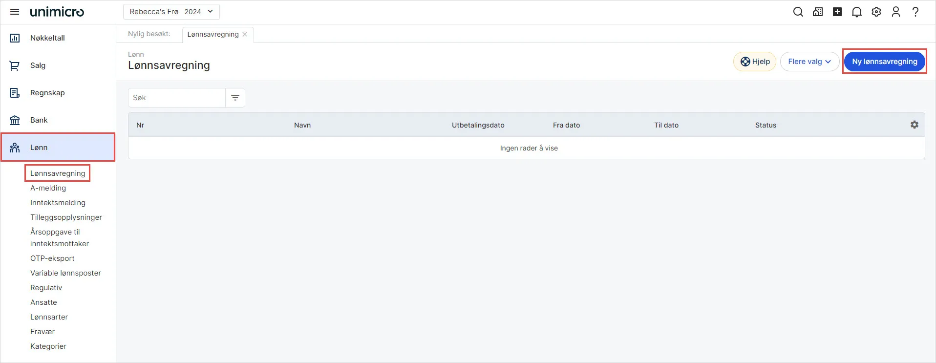Sort by Utbetalingsdato column
The image size is (936, 363).
point(478,125)
